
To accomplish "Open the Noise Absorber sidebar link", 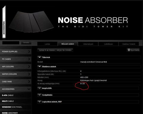I will pos(10,113).
